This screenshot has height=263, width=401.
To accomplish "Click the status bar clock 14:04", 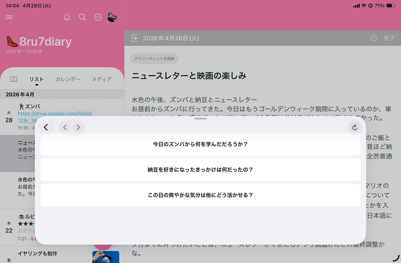I will coord(12,6).
